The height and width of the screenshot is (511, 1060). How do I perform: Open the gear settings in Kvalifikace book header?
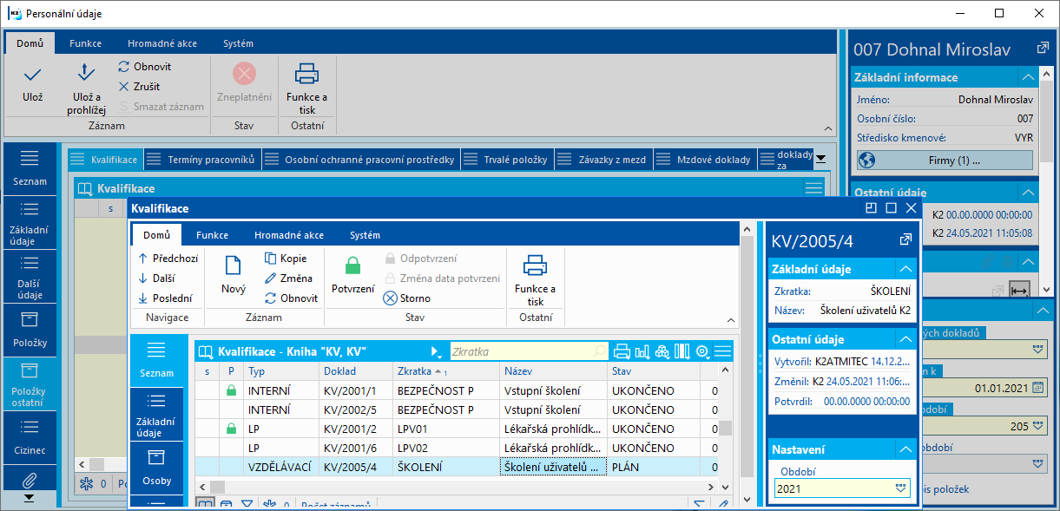click(x=702, y=351)
